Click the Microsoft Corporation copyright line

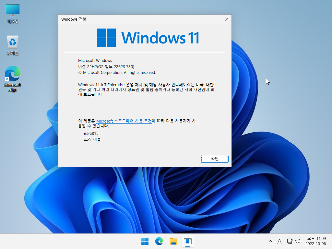(x=117, y=72)
